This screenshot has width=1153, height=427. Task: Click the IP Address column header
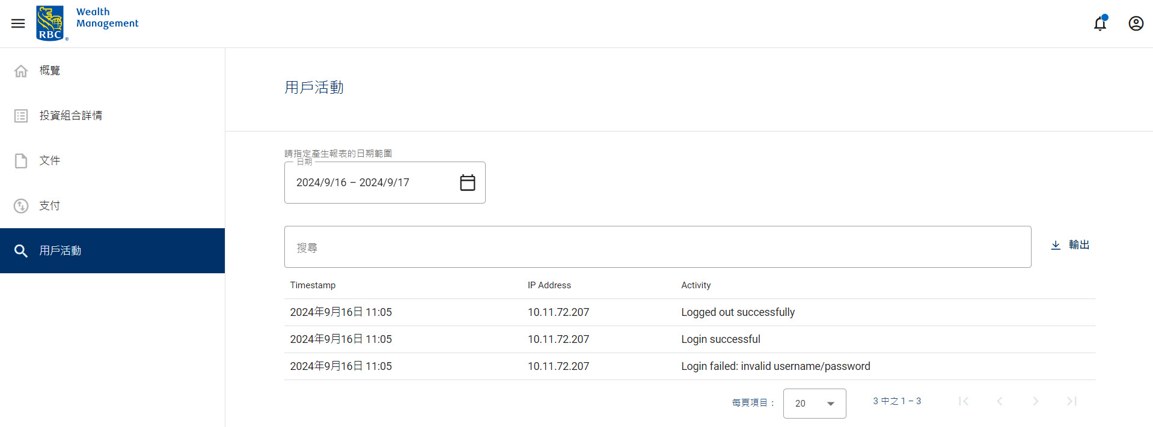point(549,285)
